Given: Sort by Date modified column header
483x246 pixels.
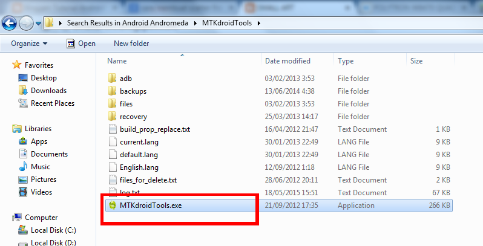Looking at the screenshot, I should 287,61.
